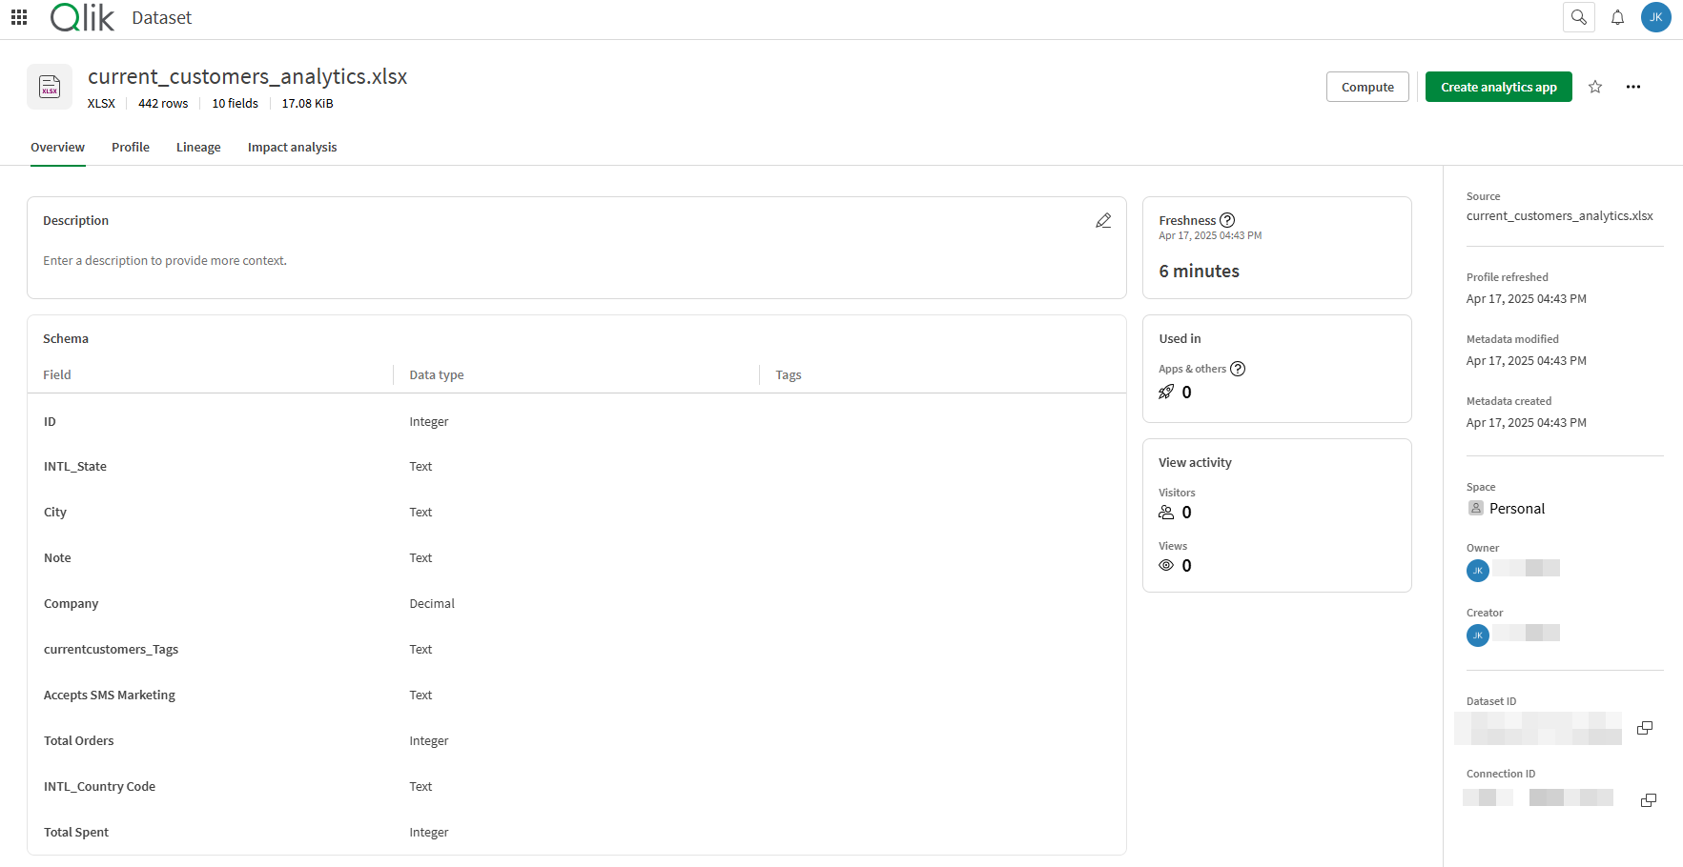Mark the dataset as favorite with the star

(1594, 87)
